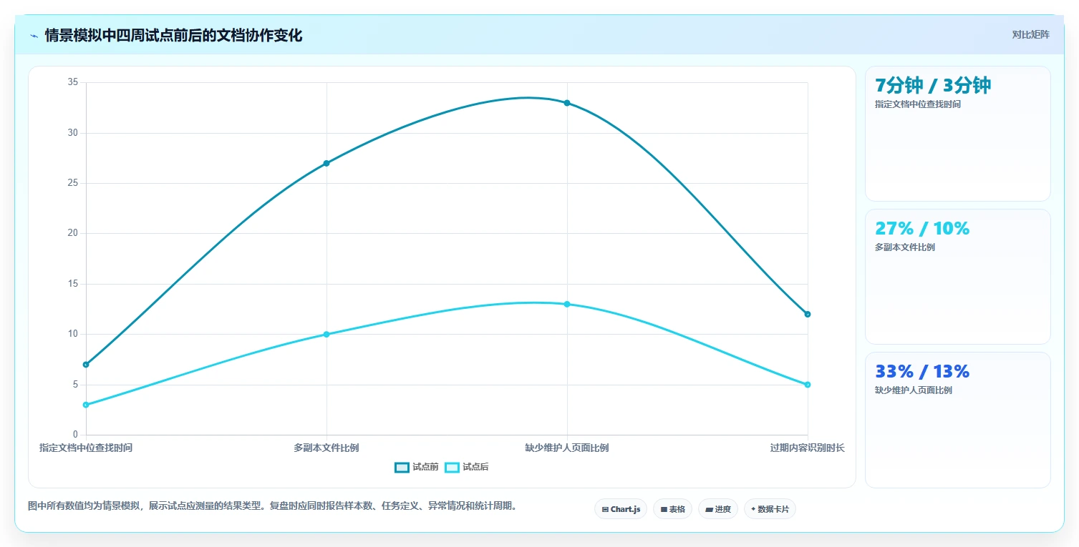Click the y-axis value 0
Screen dimensions: 1079x547
75,435
